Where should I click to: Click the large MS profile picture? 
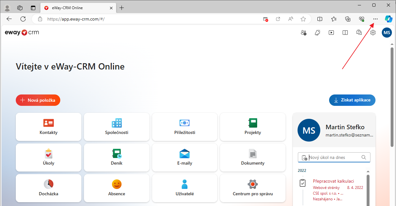(309, 130)
